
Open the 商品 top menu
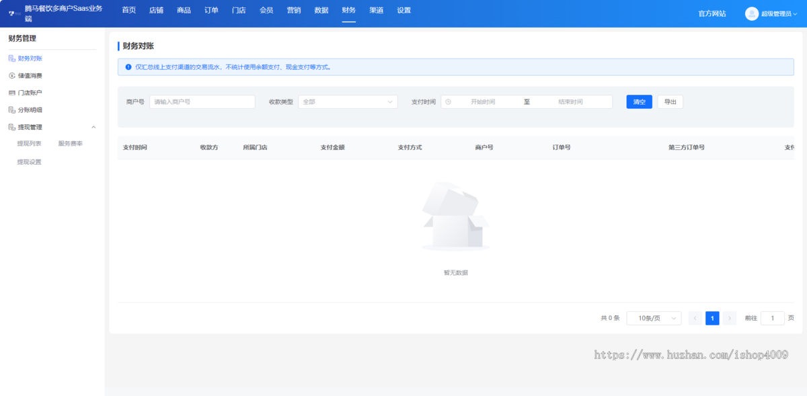[184, 10]
